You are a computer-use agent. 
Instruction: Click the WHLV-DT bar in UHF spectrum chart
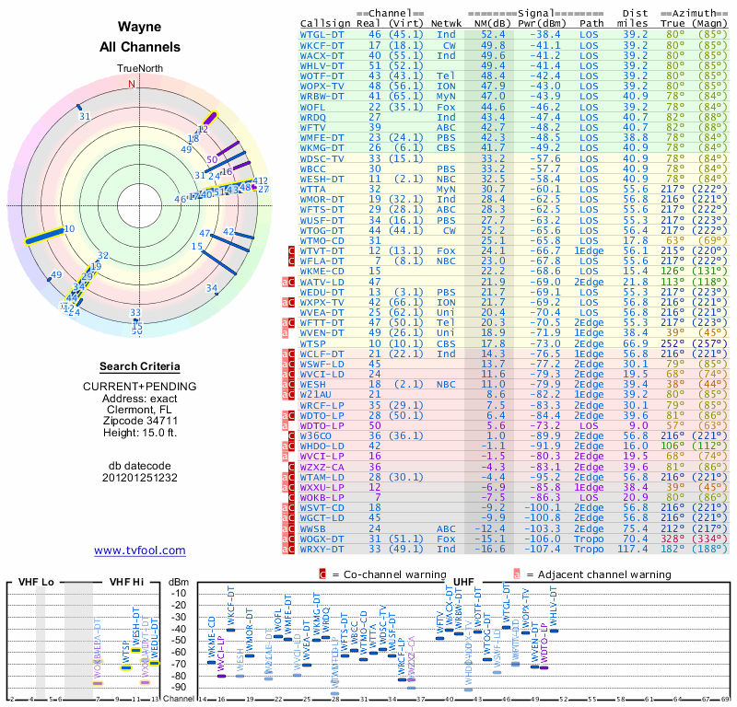pos(554,631)
